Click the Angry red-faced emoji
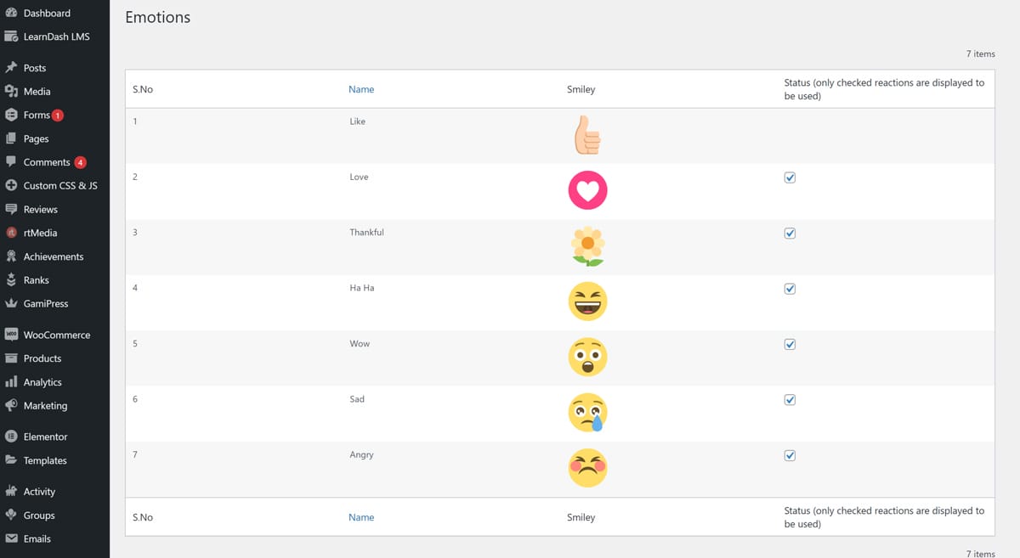This screenshot has height=558, width=1020. click(587, 468)
